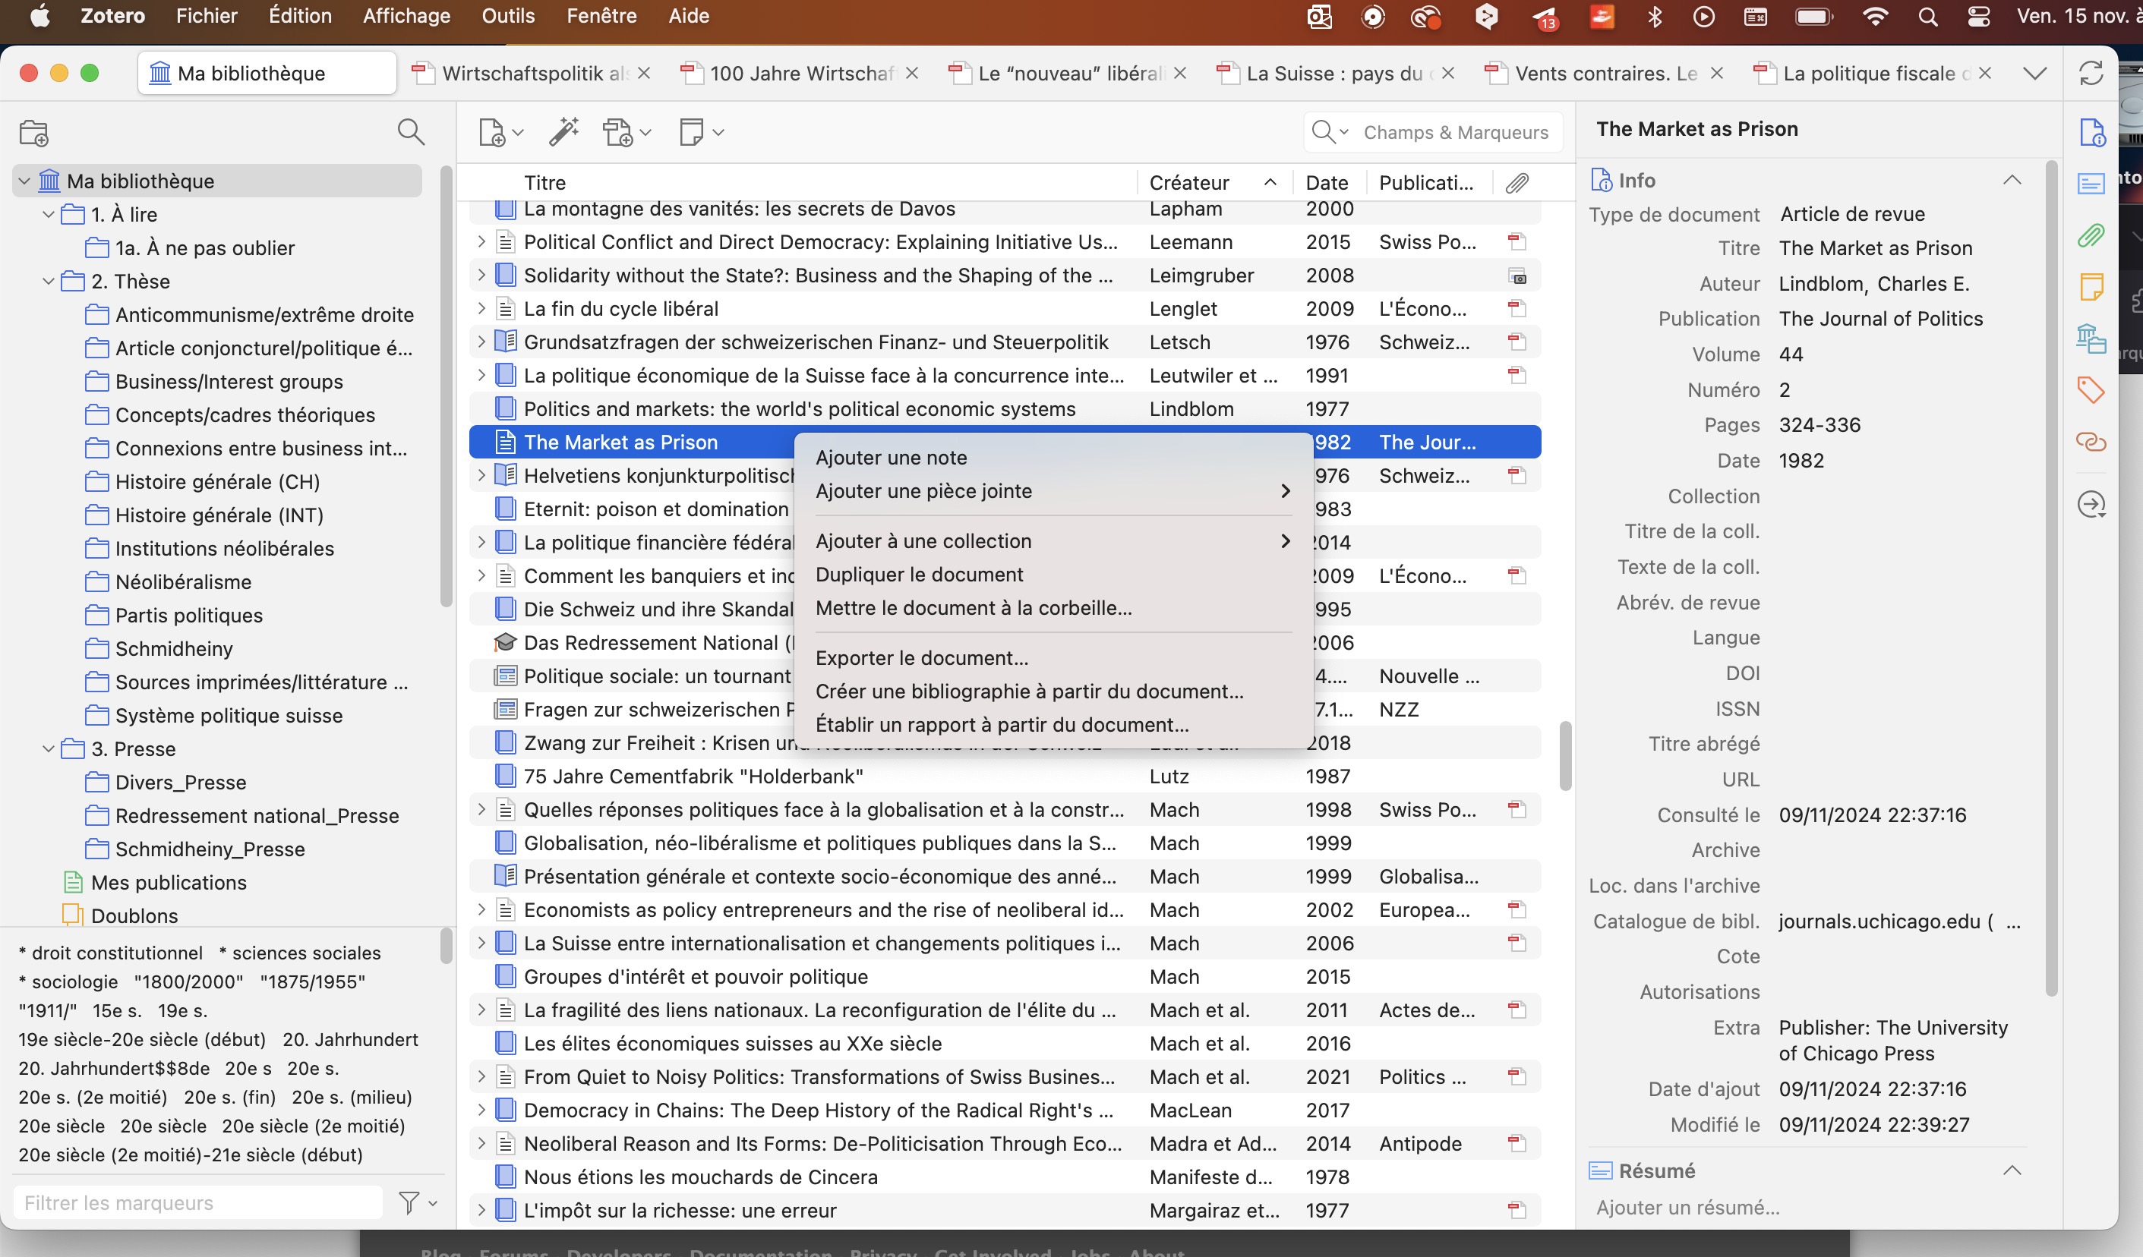
Task: Open the Related items pane icon
Action: click(x=2091, y=442)
